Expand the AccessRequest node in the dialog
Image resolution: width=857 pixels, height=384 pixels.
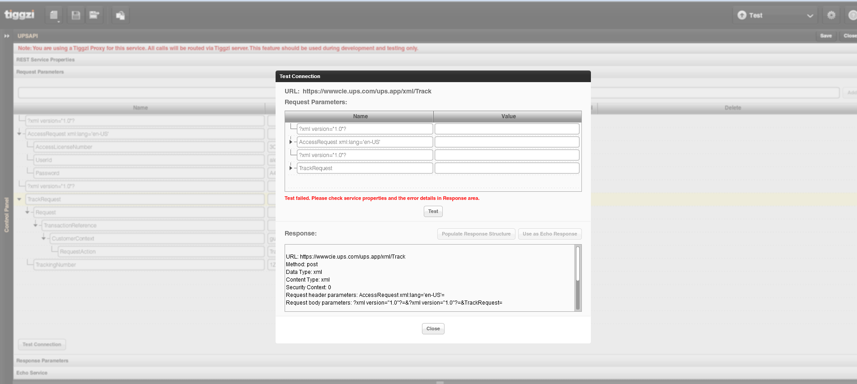[290, 142]
